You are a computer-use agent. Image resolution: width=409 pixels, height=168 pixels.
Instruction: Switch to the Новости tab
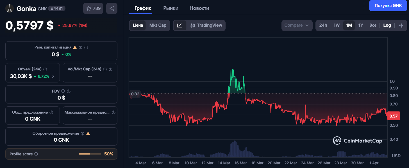[199, 8]
